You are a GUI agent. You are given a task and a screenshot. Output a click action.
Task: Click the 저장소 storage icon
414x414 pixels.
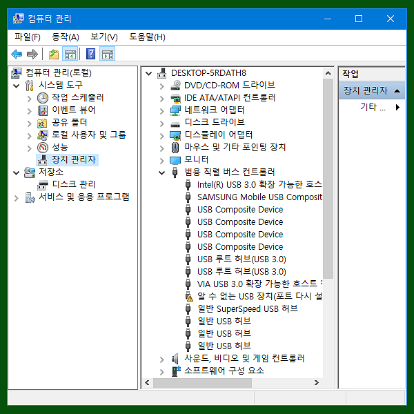point(30,172)
